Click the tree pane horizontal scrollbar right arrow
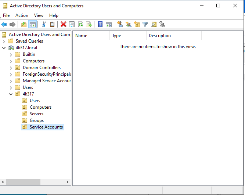The height and width of the screenshot is (195, 245). [68, 182]
